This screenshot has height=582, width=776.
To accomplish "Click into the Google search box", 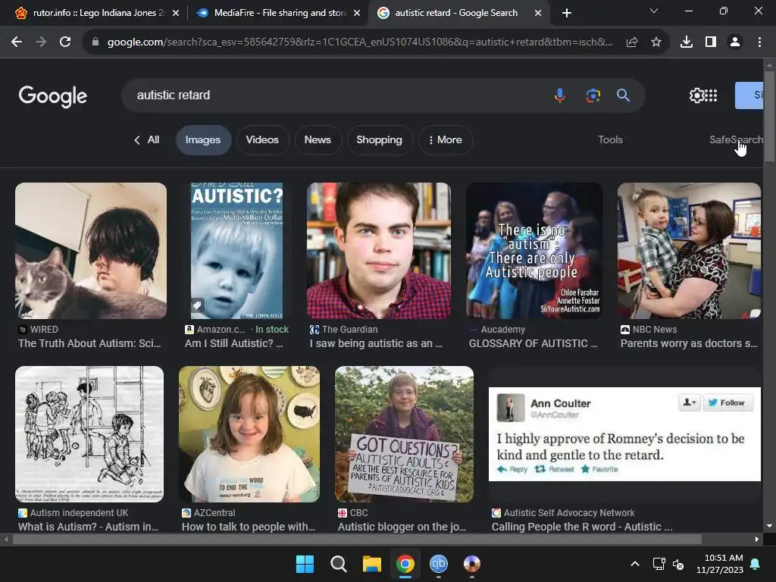I will point(336,95).
